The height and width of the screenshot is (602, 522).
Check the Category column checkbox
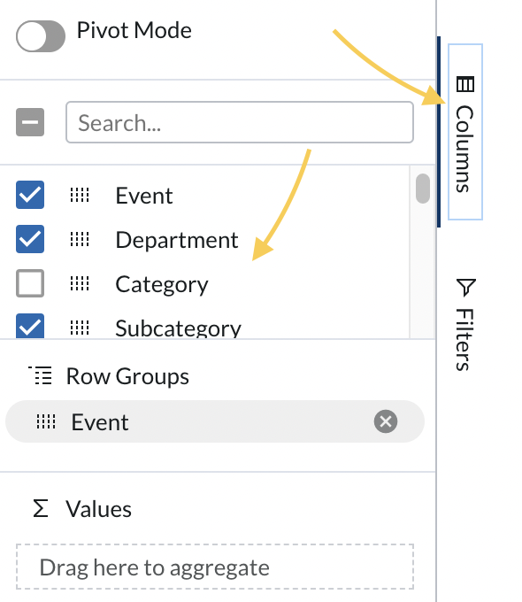[30, 283]
